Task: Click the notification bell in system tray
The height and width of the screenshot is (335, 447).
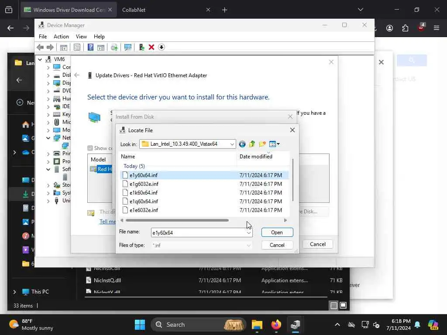Action: [417, 325]
